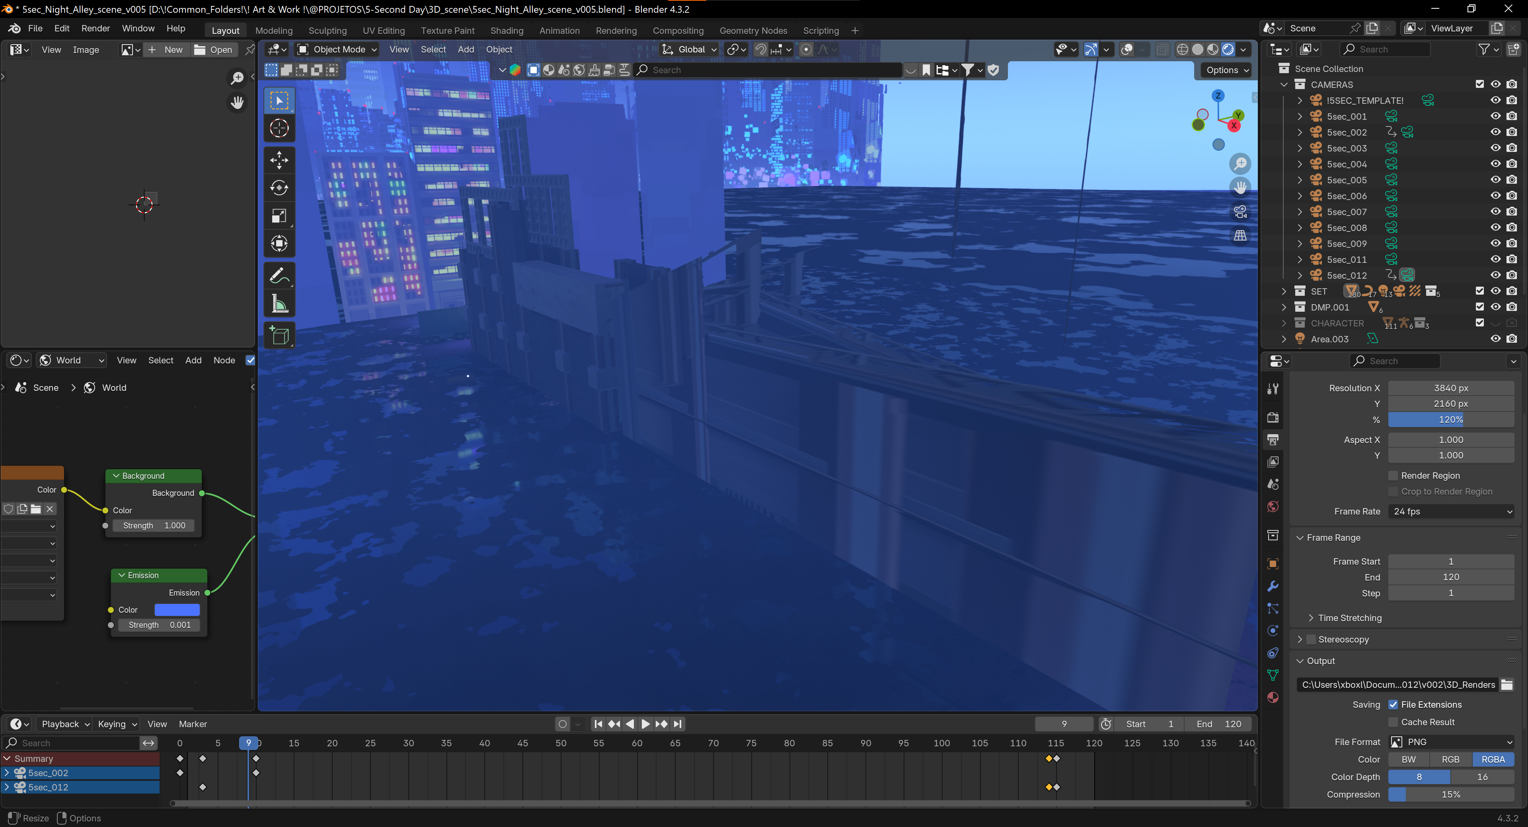Image resolution: width=1528 pixels, height=827 pixels.
Task: Switch to the Shading workspace tab
Action: (x=507, y=30)
